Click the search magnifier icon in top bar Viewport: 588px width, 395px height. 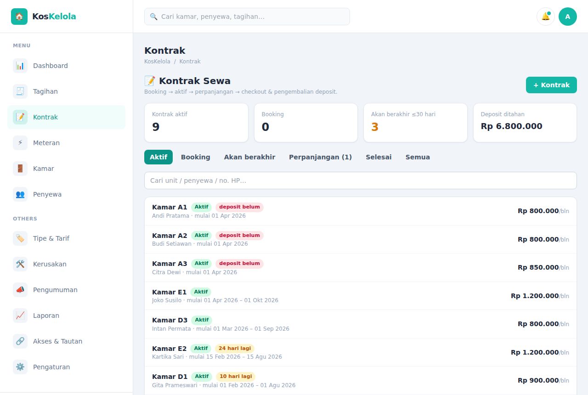(x=154, y=17)
